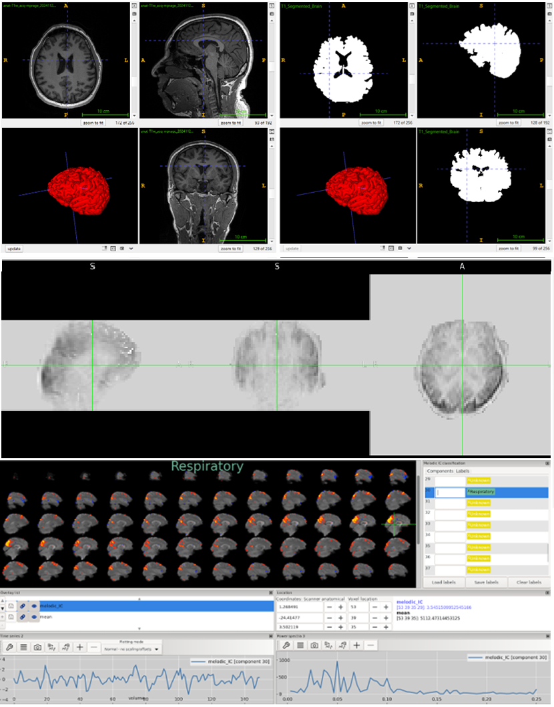554x707 pixels.
Task: Open the Plotting mode dropdown
Action: click(132, 649)
